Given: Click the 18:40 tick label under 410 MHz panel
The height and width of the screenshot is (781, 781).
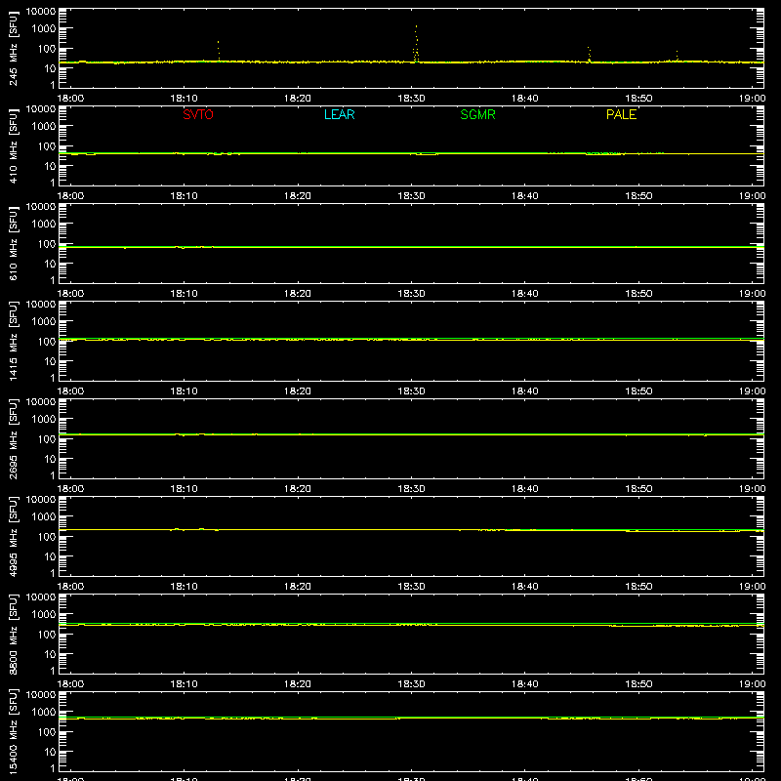Looking at the screenshot, I should tap(525, 196).
